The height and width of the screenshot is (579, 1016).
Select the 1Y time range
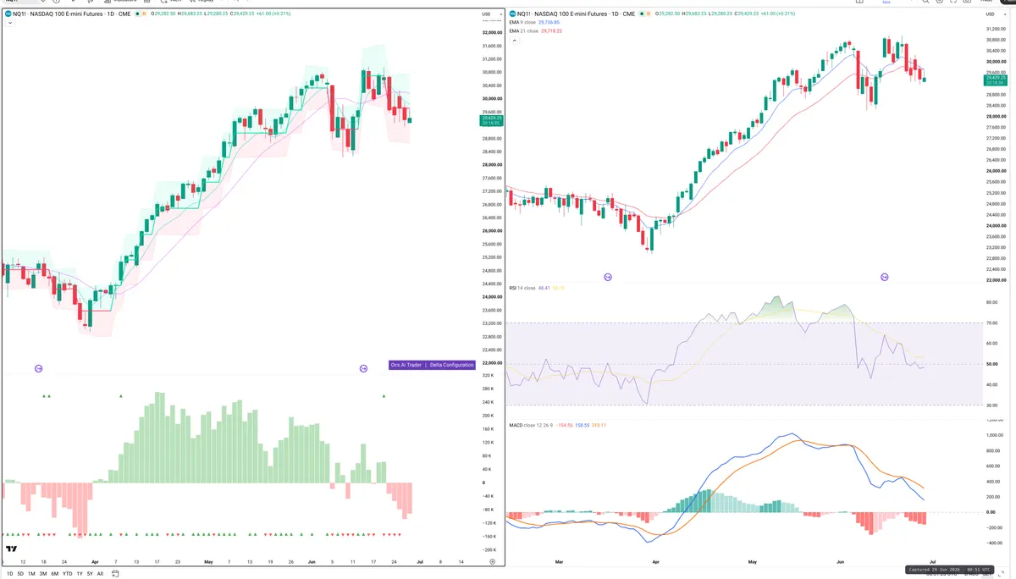click(80, 573)
